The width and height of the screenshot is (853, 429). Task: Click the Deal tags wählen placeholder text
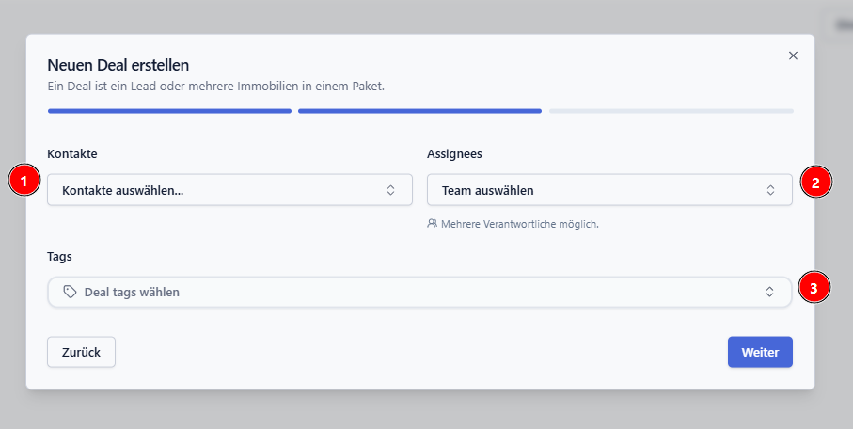coord(132,292)
